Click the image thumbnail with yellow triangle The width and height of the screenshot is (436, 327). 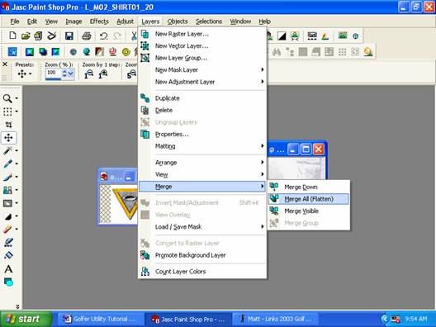click(x=118, y=205)
